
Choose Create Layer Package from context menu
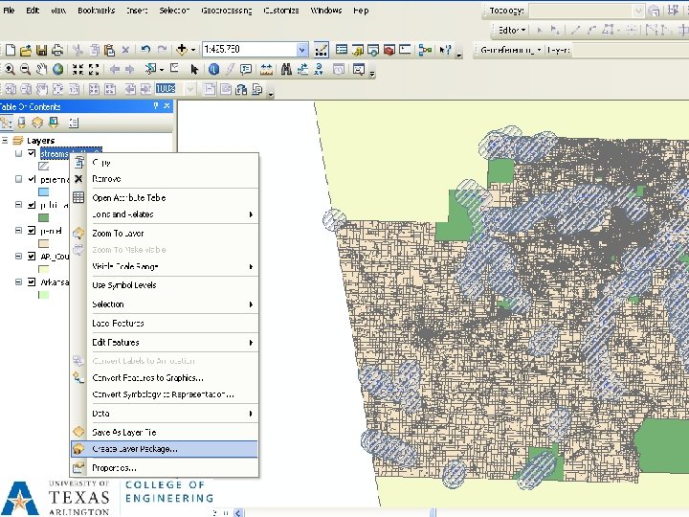pos(134,448)
